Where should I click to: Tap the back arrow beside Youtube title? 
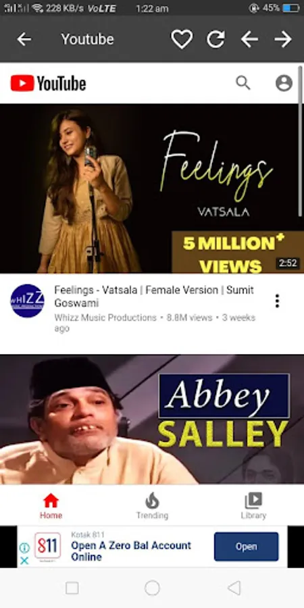click(24, 39)
